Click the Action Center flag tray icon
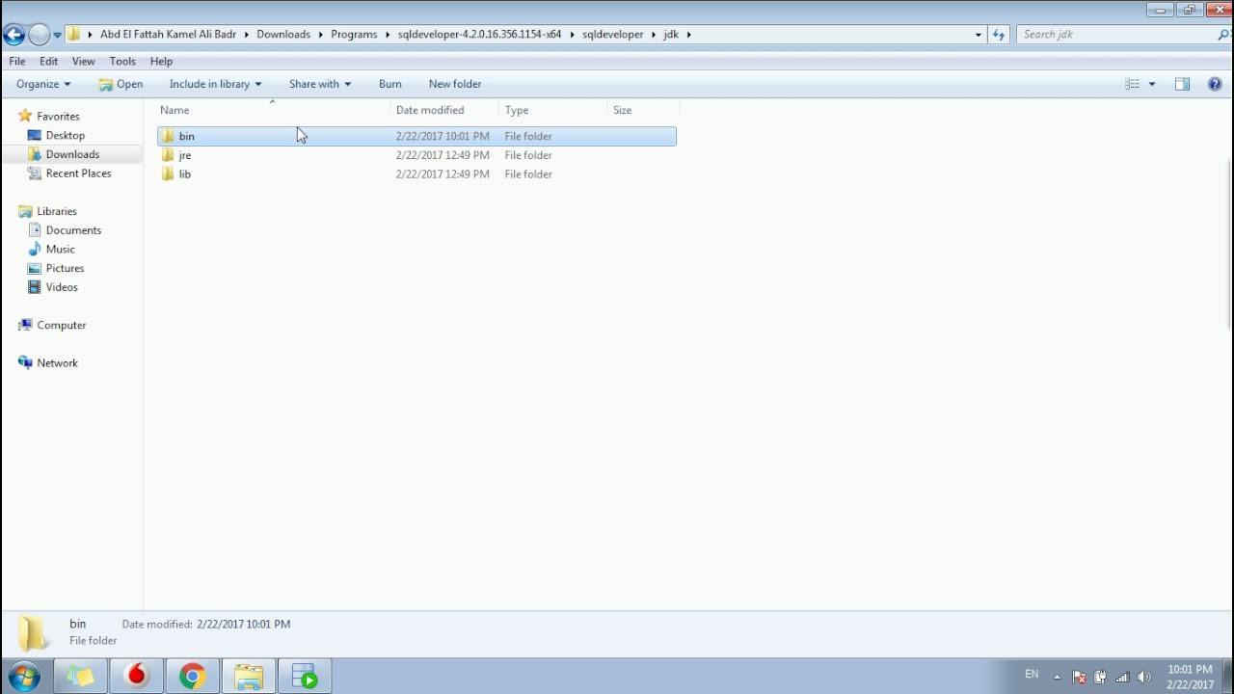This screenshot has width=1234, height=694. (x=1079, y=677)
